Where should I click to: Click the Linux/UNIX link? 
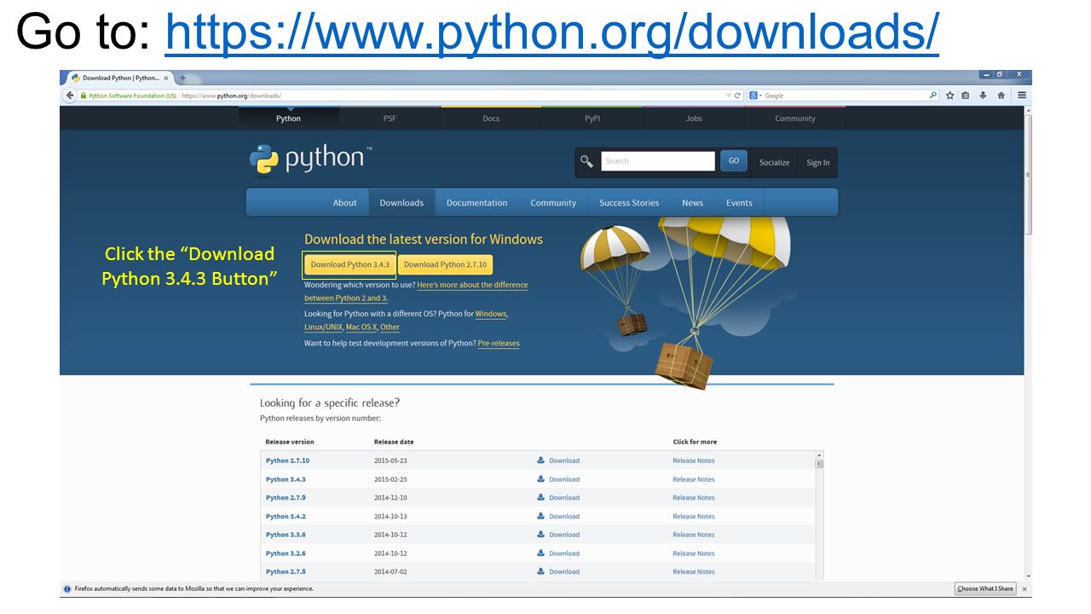pyautogui.click(x=323, y=327)
